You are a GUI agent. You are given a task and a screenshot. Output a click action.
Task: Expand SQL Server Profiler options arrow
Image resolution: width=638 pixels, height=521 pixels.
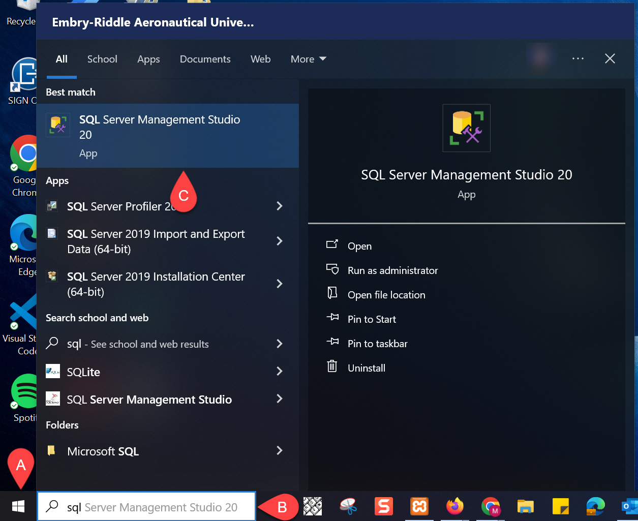(x=279, y=206)
